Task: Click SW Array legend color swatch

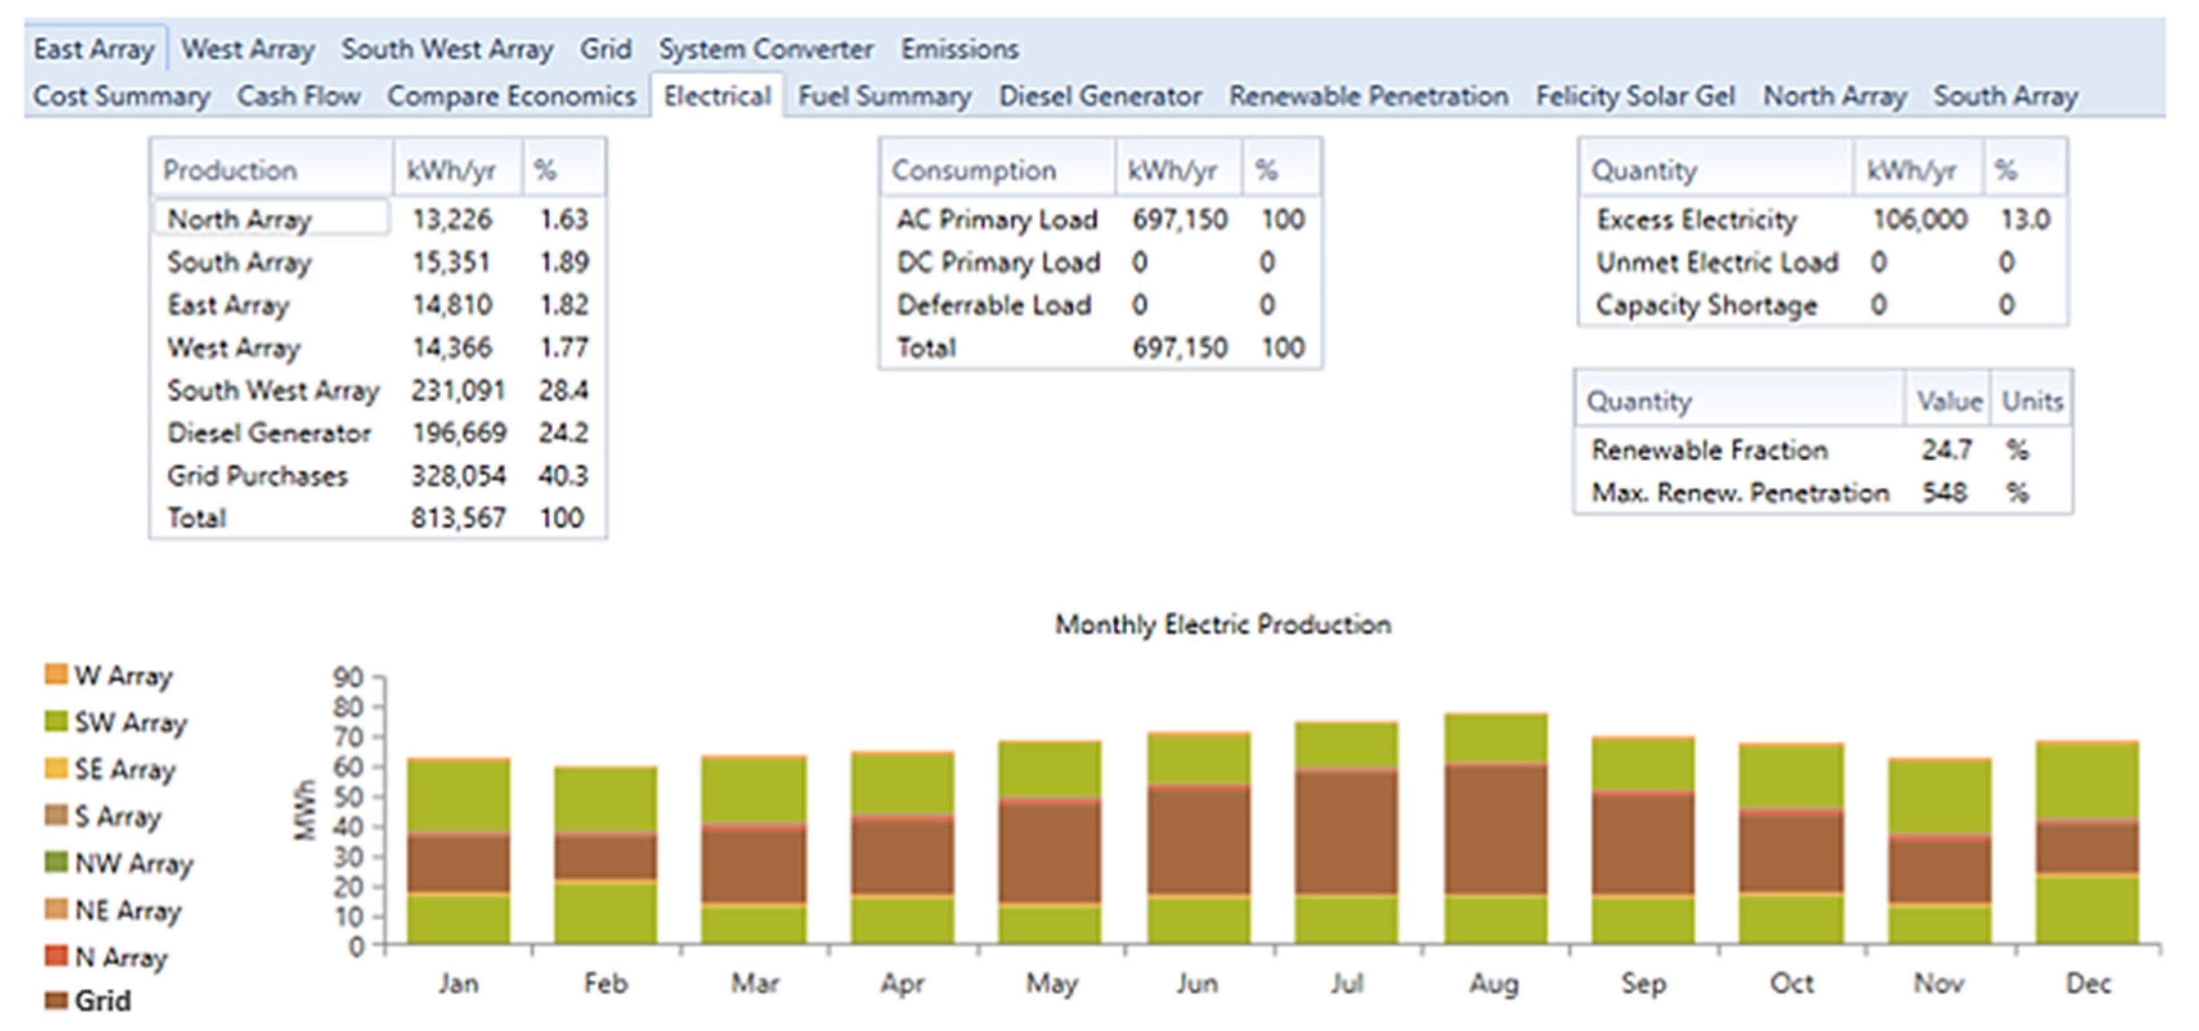Action: coord(55,721)
